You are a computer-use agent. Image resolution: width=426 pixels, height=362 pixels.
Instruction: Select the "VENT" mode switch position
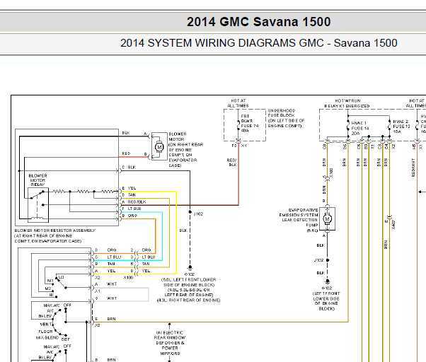pyautogui.click(x=46, y=324)
